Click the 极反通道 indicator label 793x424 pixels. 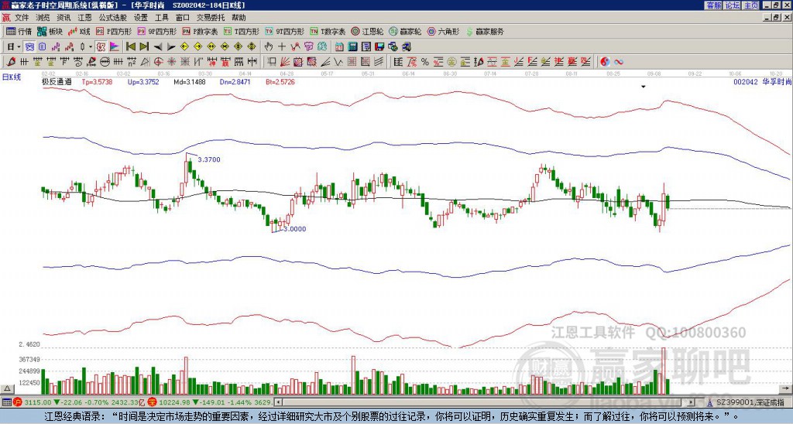tap(57, 81)
